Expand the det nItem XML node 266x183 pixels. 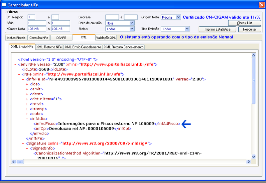(x=27, y=99)
